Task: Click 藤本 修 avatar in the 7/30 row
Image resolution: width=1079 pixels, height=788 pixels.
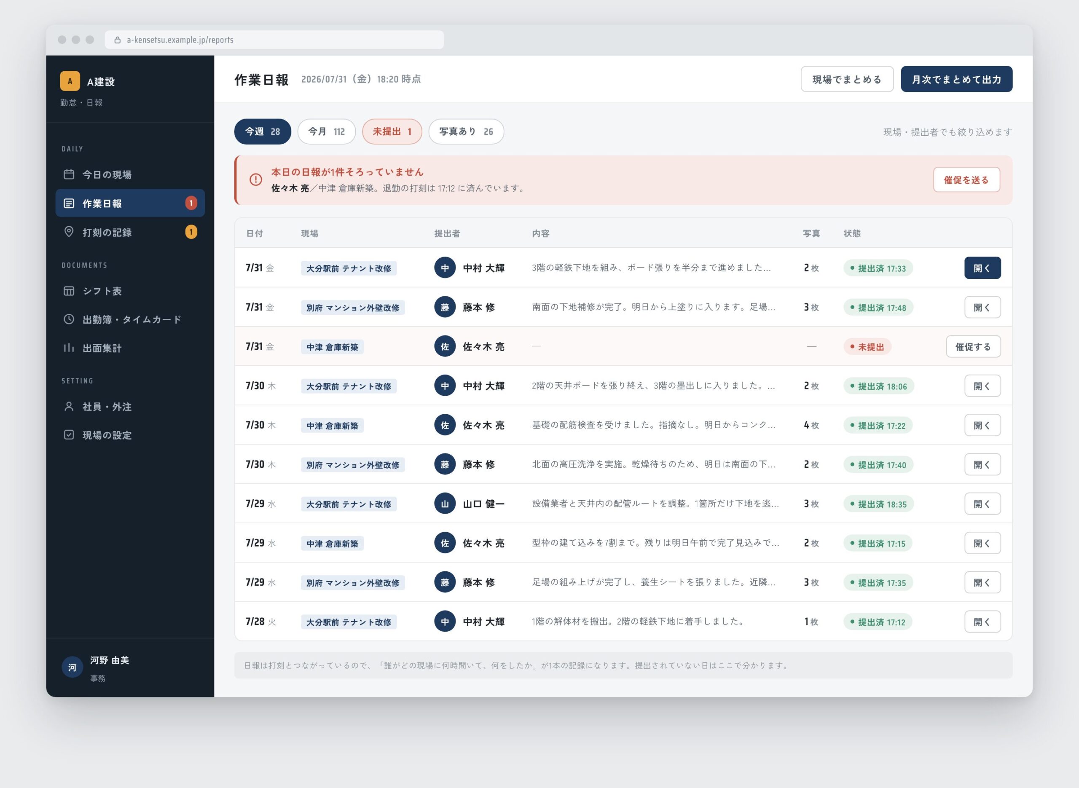Action: 445,464
